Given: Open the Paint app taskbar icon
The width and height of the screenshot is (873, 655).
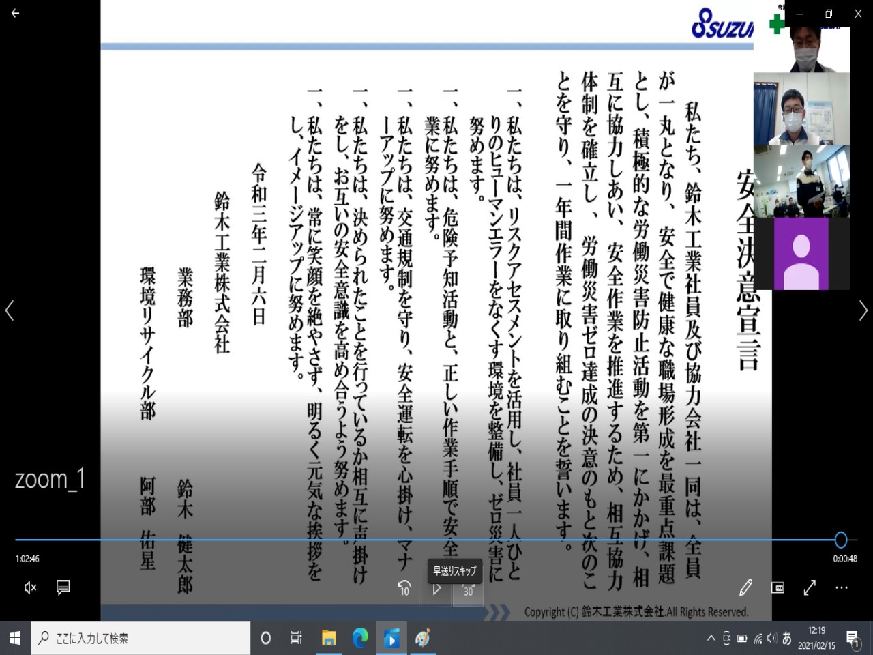Looking at the screenshot, I should [x=423, y=638].
